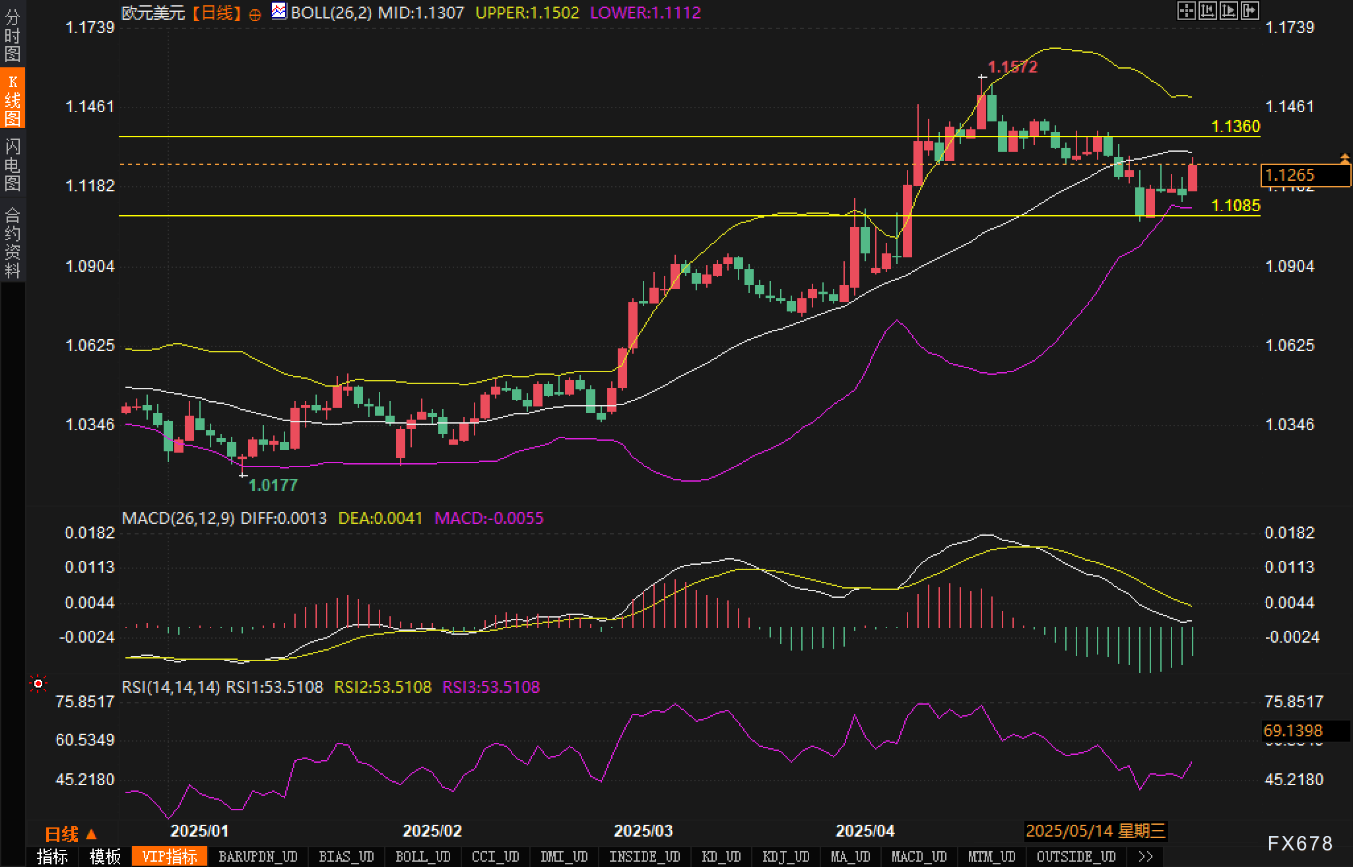Click the 指标 button
The height and width of the screenshot is (867, 1353).
[52, 856]
